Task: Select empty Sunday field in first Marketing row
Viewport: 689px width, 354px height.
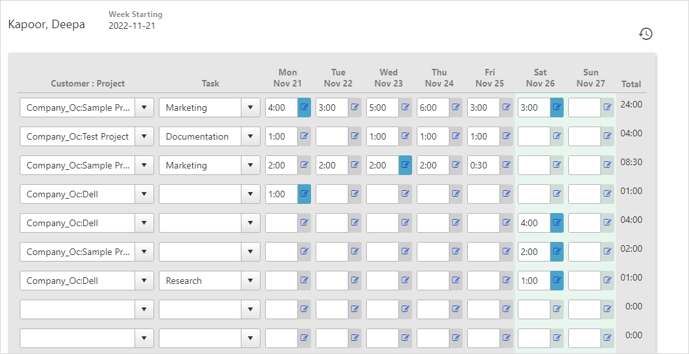Action: 585,108
